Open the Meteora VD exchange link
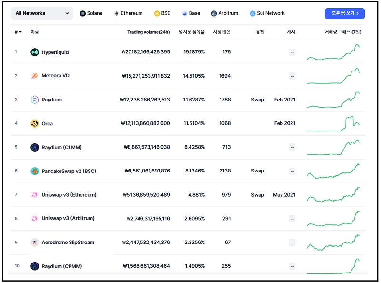 pyautogui.click(x=55, y=76)
